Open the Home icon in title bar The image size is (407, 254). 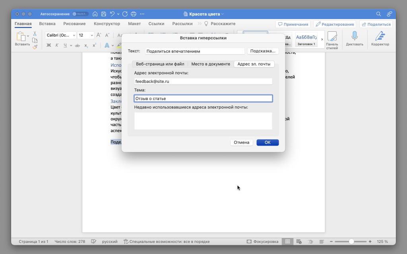95,14
